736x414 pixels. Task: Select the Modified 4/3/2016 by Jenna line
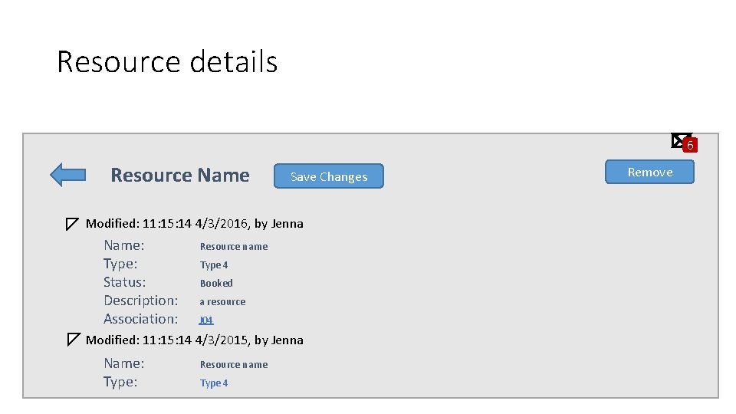coord(195,224)
